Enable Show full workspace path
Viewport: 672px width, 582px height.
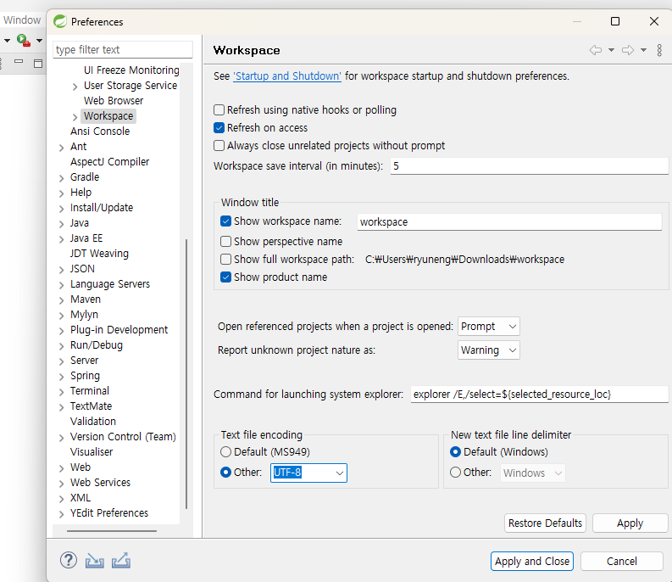point(226,260)
